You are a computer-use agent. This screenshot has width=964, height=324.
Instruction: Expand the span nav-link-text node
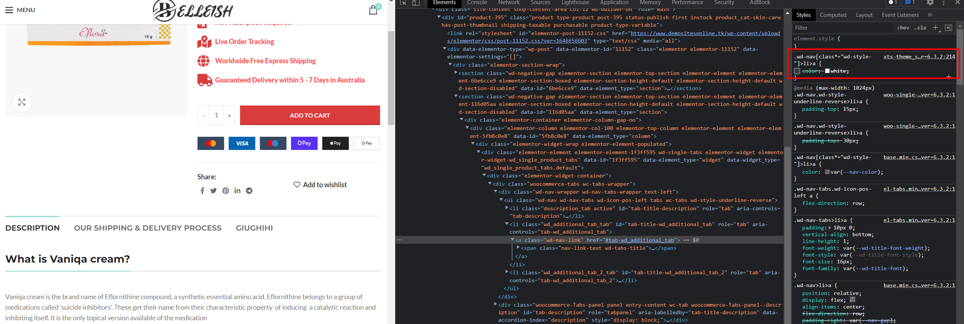pyautogui.click(x=518, y=248)
